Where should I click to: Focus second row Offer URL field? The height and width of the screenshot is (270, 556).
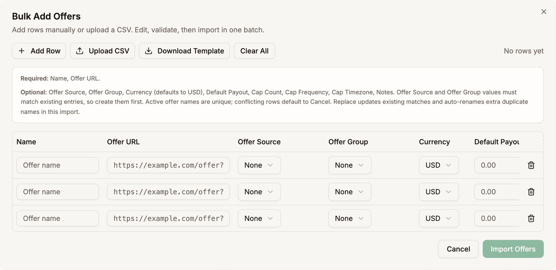(168, 192)
